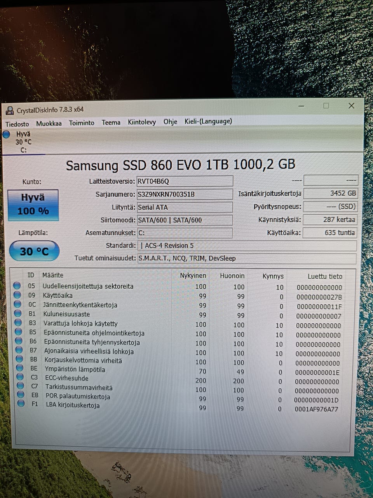373x498 pixels.
Task: Click the Samsung SSD 860 EVO 1TB title
Action: pos(181,165)
